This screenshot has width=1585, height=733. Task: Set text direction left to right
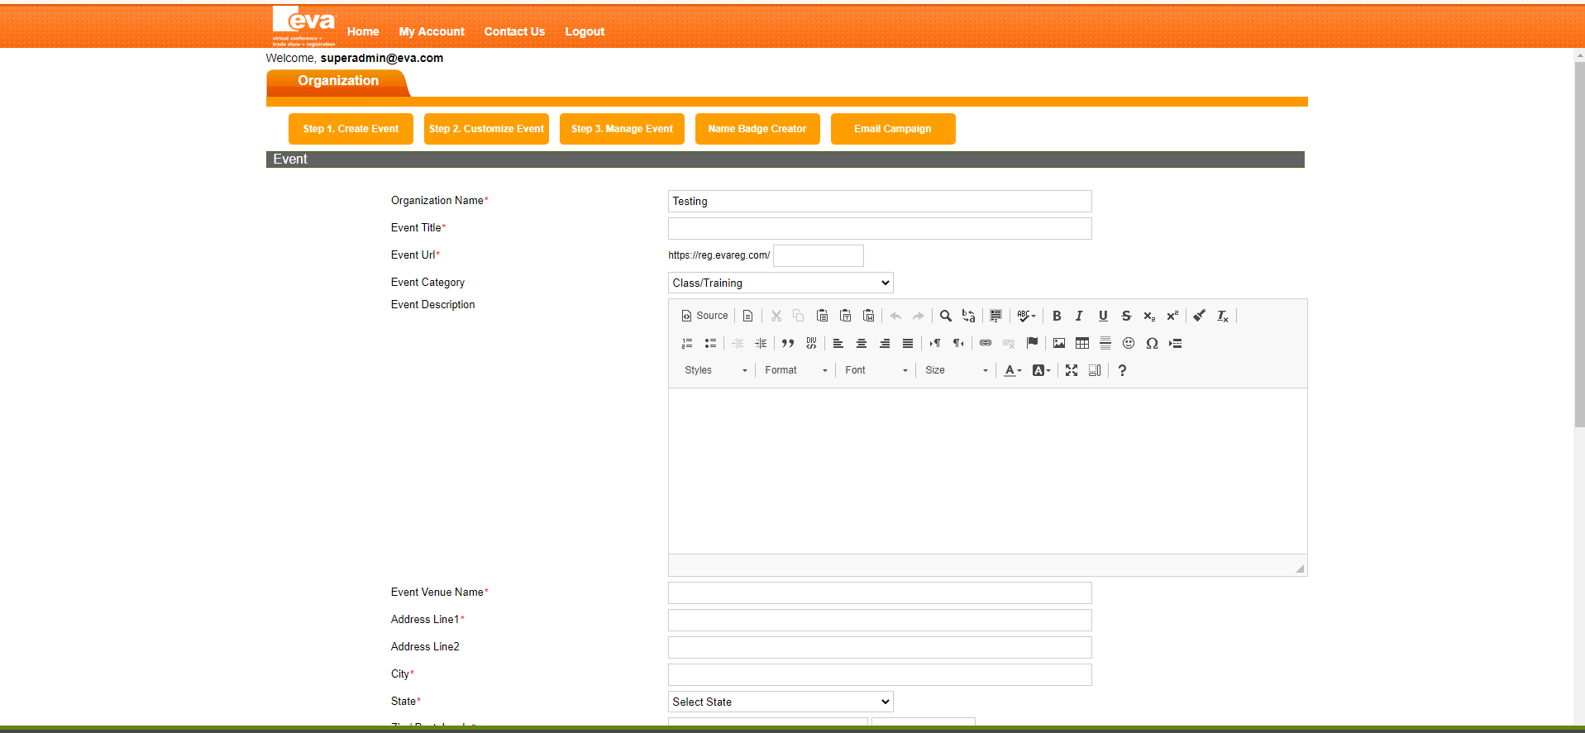pos(935,343)
